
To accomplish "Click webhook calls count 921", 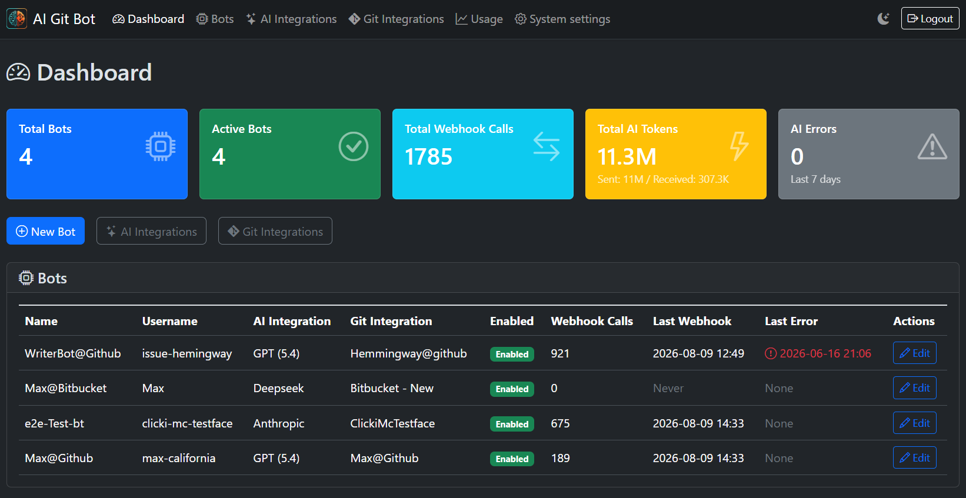I will [560, 353].
